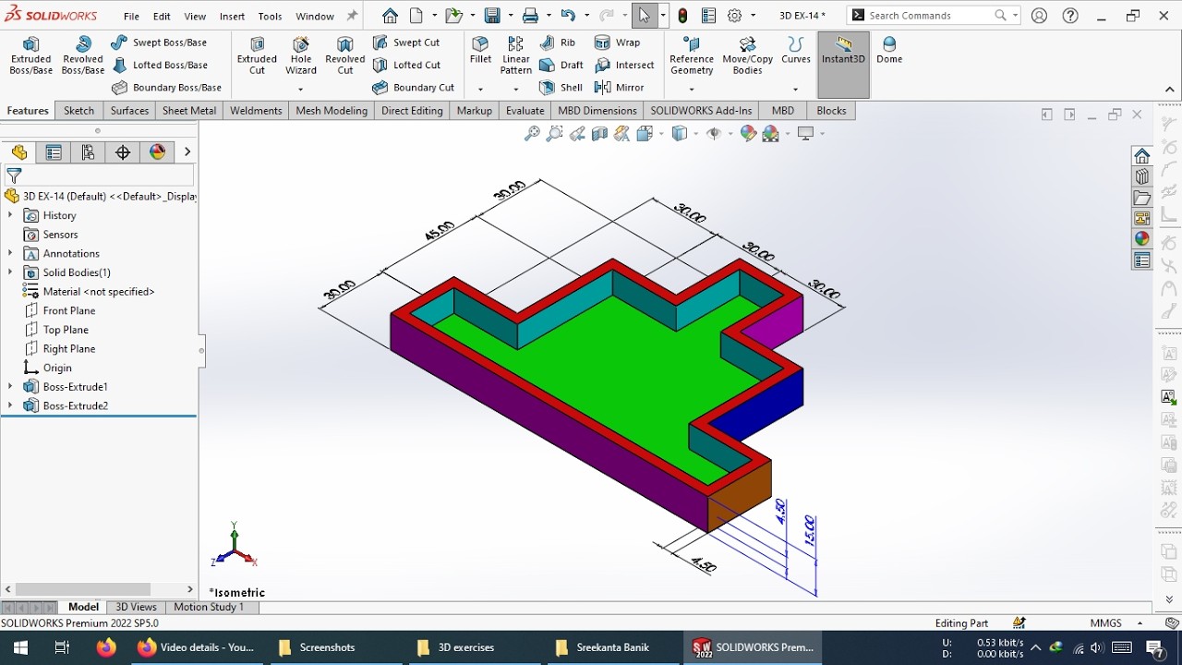Viewport: 1182px width, 665px height.
Task: Open the Hole Wizard dropdown arrow
Action: [301, 90]
